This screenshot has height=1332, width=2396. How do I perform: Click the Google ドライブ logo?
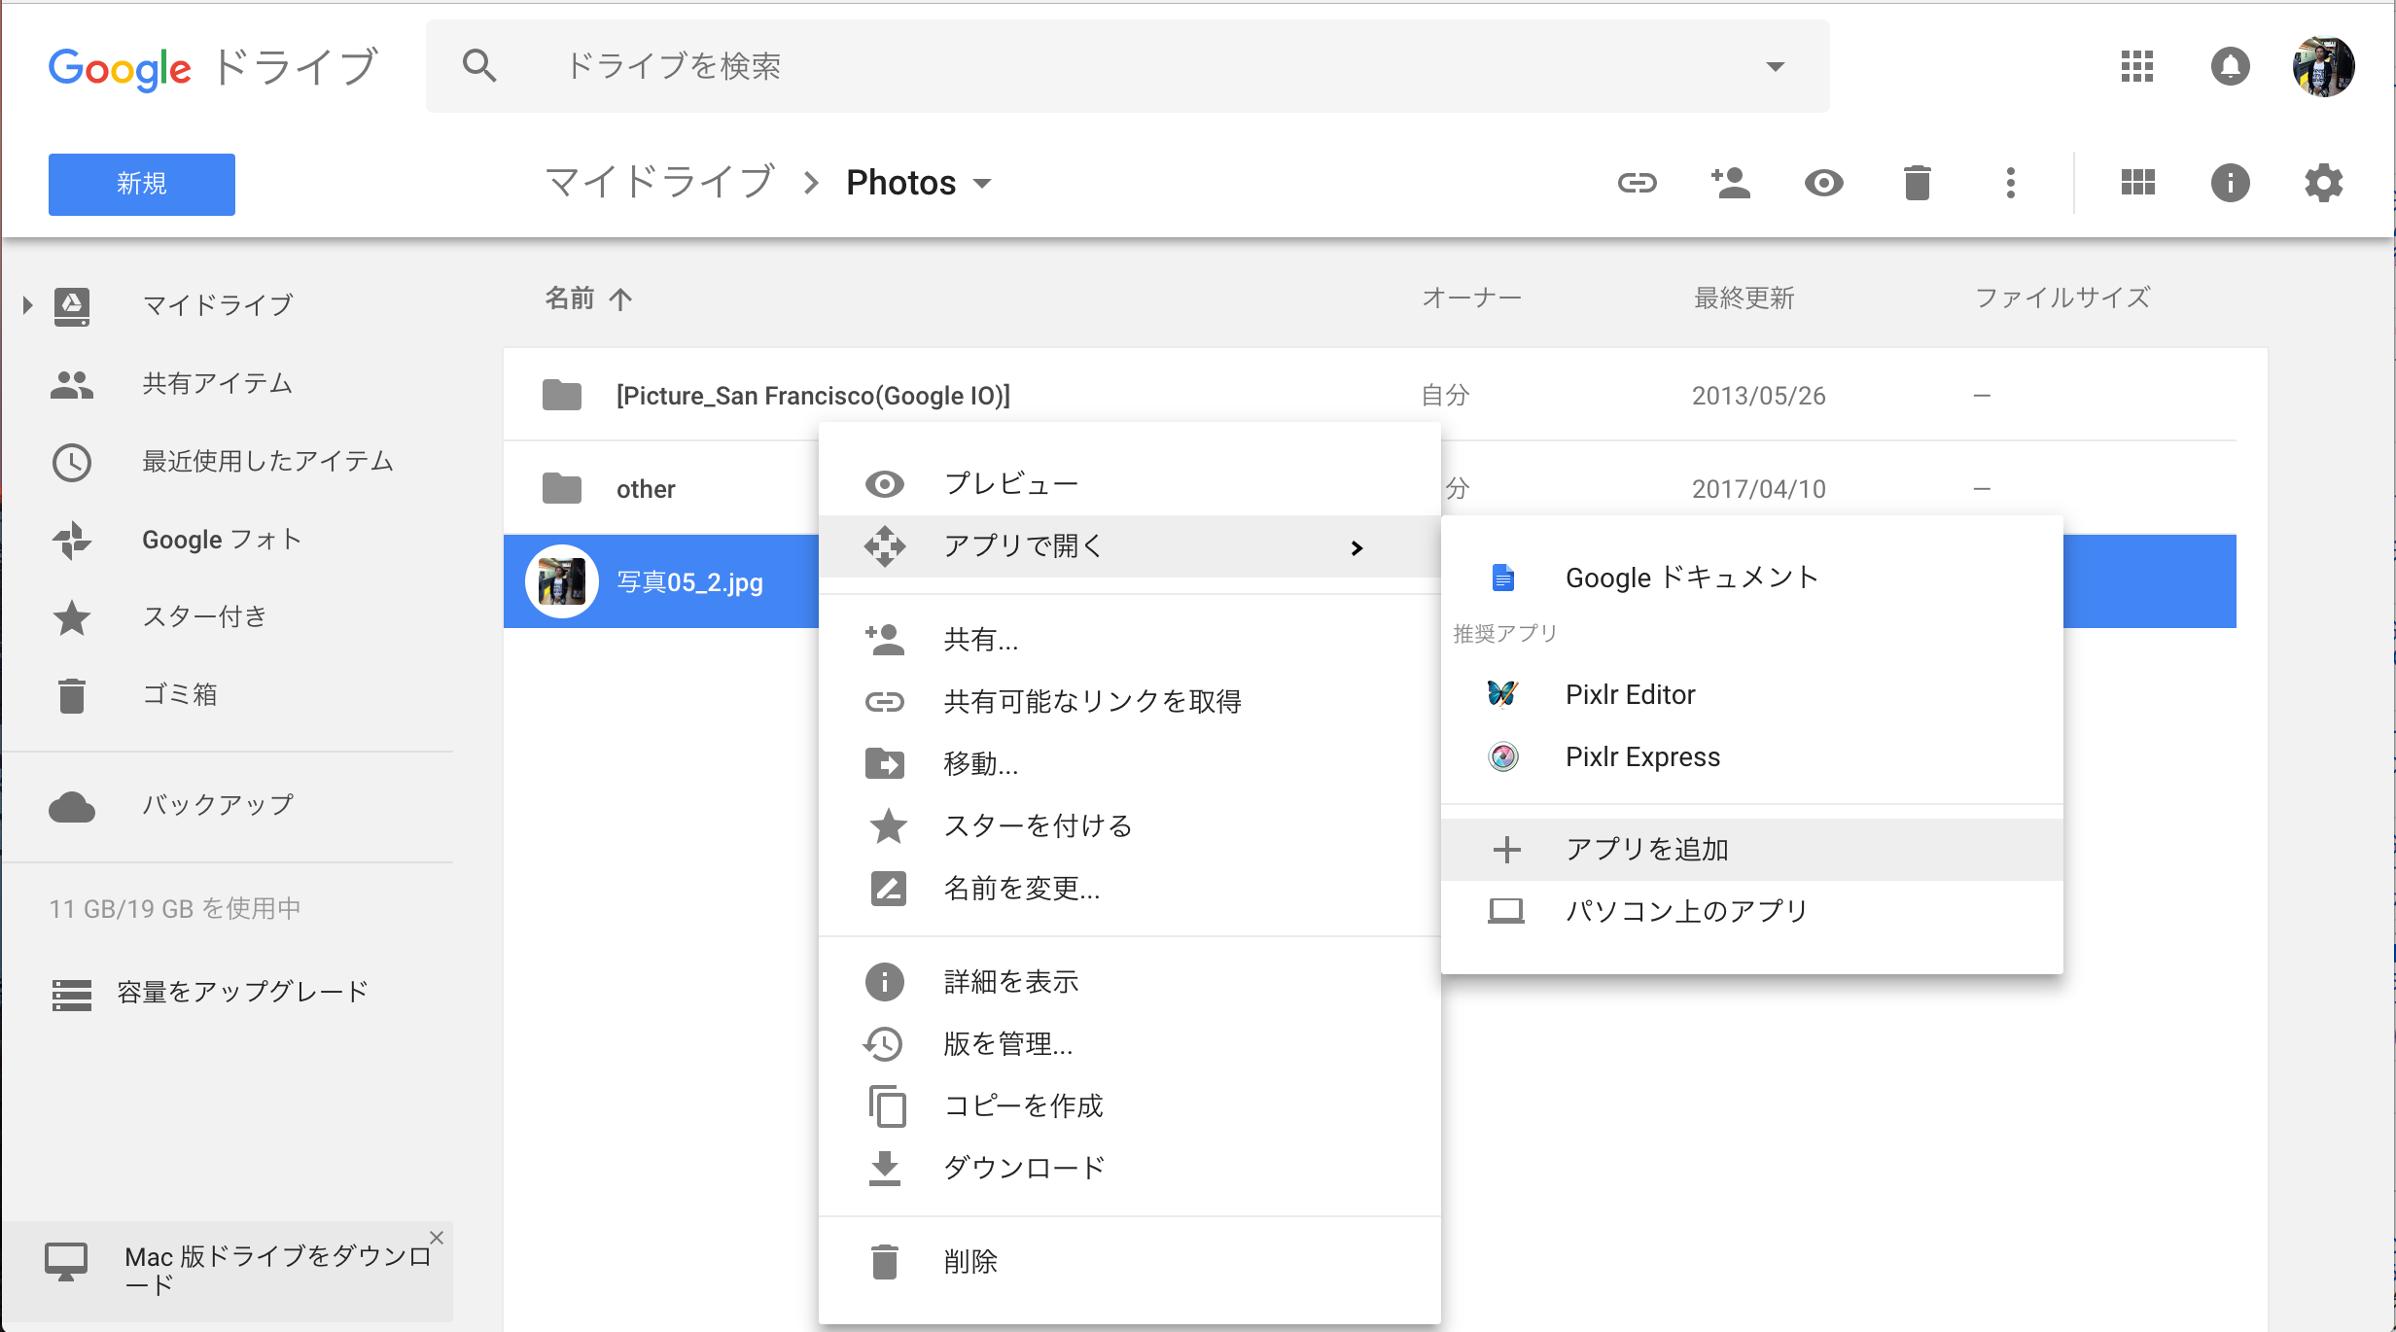pos(213,68)
